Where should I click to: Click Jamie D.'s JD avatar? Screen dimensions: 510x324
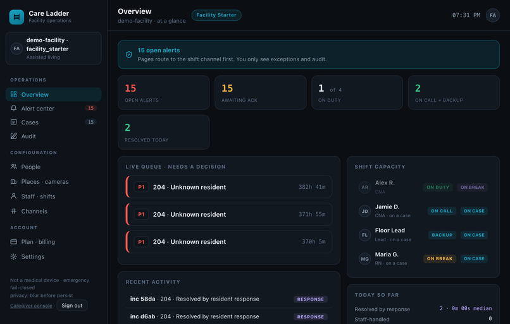coord(365,211)
